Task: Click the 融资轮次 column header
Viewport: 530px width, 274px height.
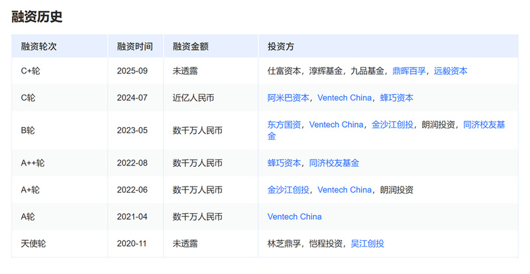Action: click(38, 47)
